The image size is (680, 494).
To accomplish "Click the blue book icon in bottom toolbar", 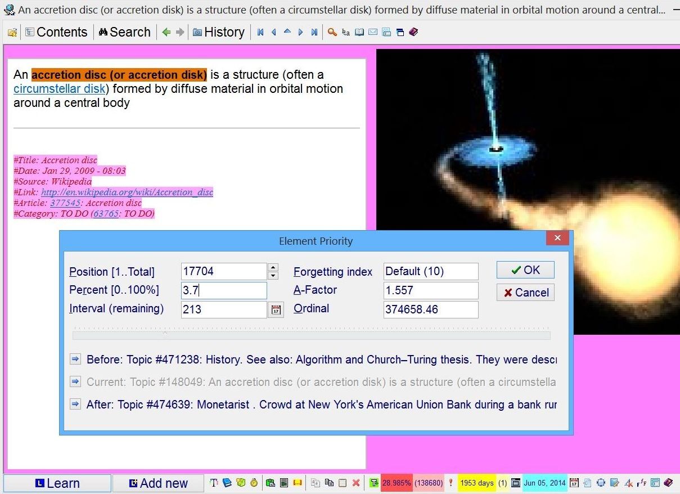I will click(227, 483).
